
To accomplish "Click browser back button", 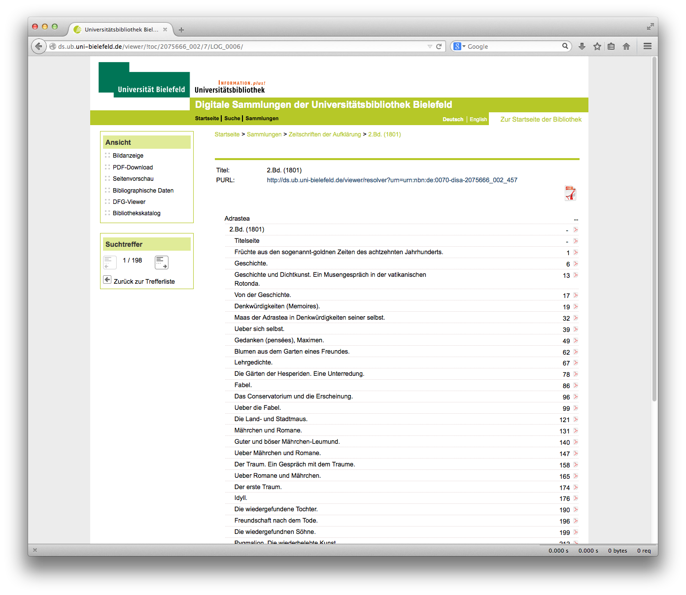I will 39,46.
